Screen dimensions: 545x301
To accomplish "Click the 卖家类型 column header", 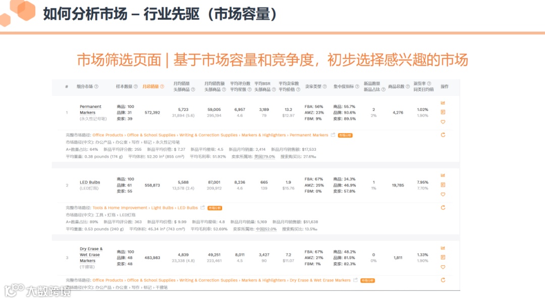I will click(313, 86).
